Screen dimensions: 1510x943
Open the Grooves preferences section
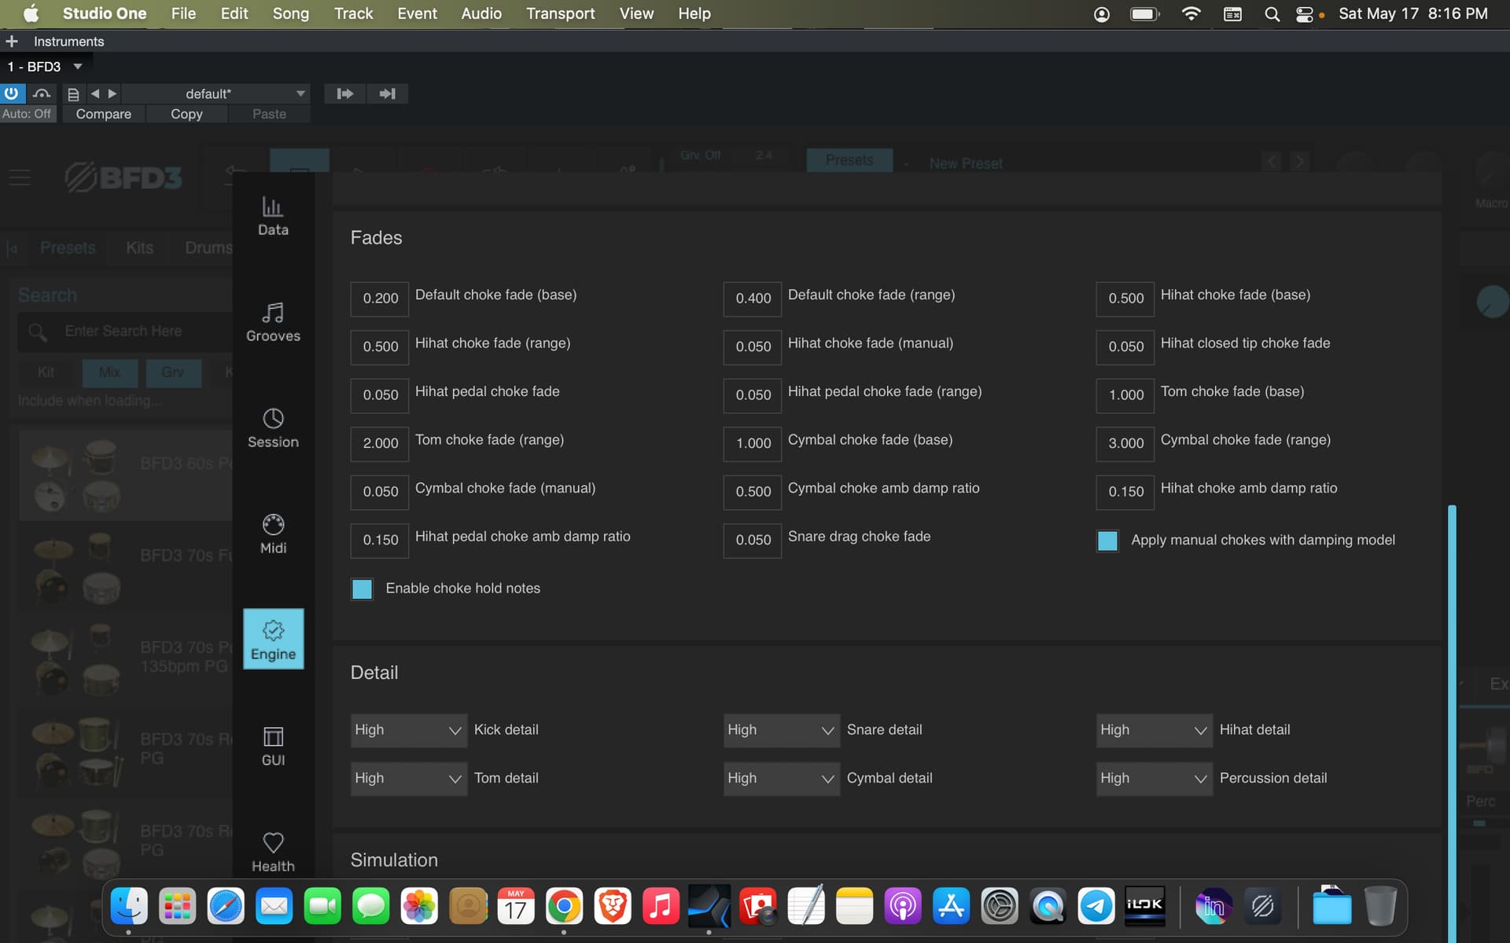click(x=273, y=321)
